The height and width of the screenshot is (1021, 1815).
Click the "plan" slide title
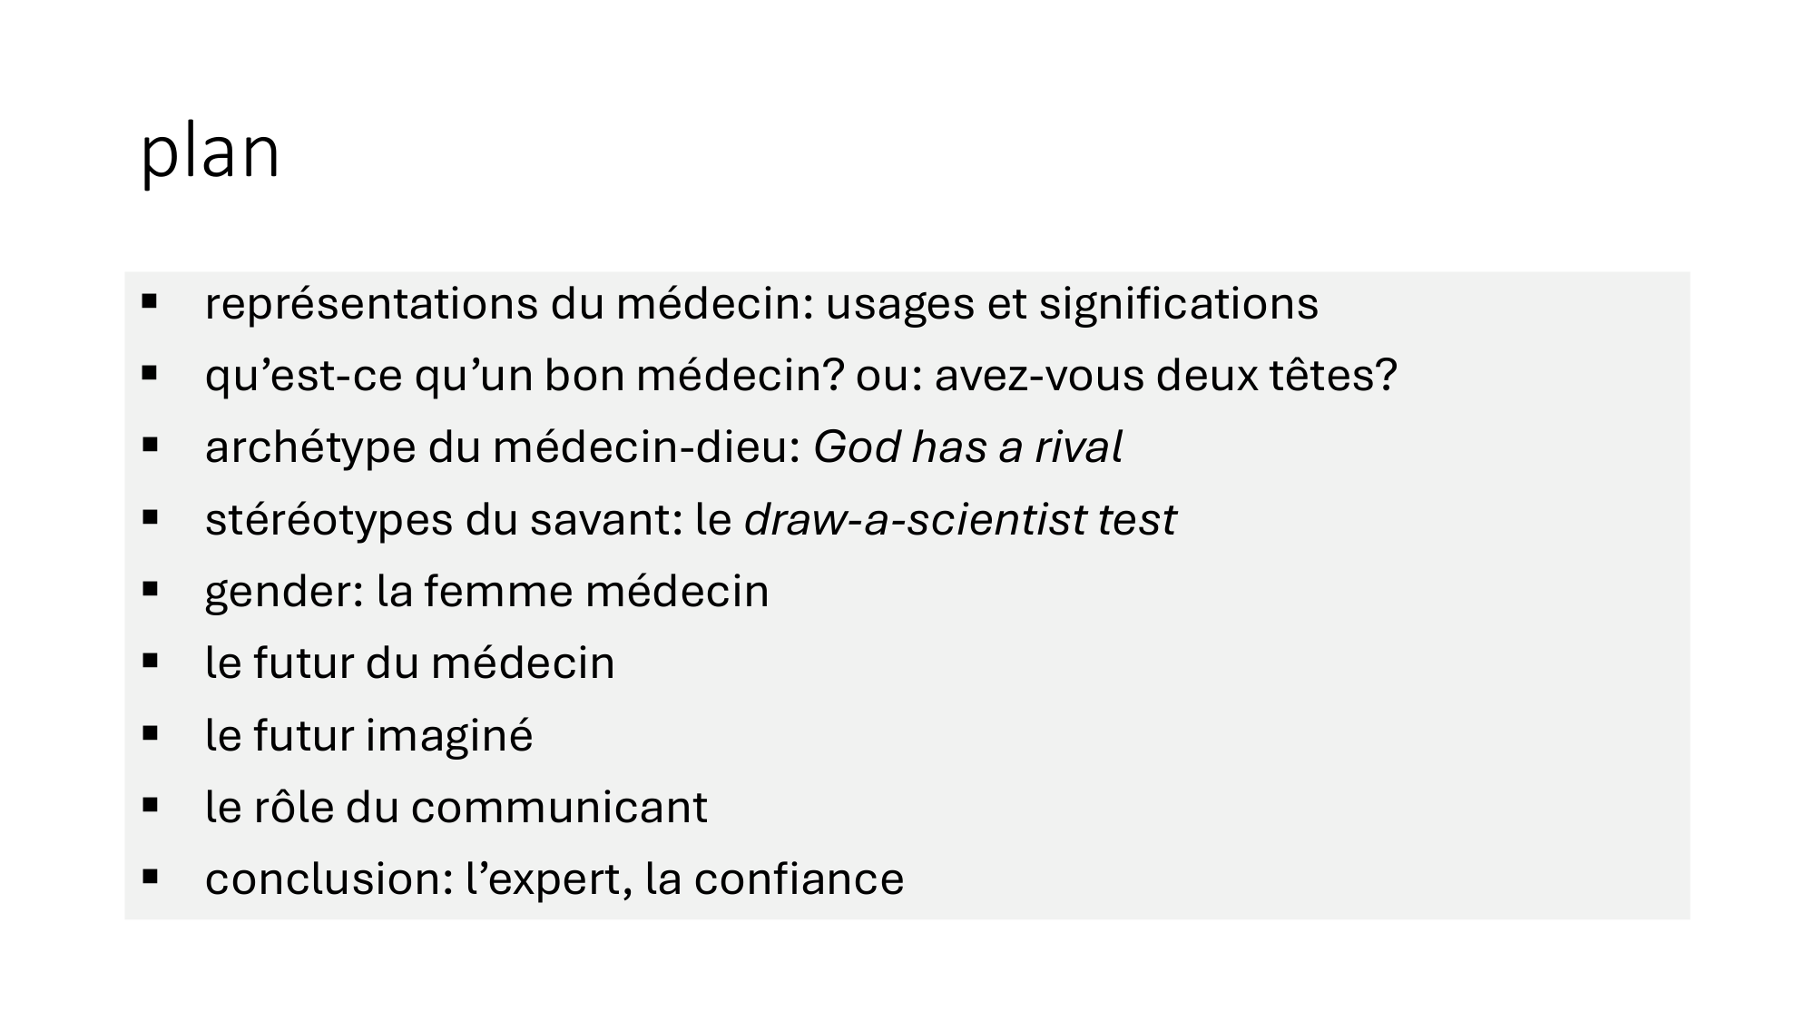pyautogui.click(x=211, y=152)
